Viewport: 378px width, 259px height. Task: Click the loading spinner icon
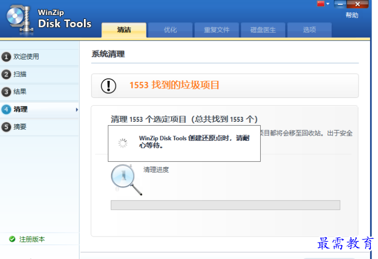click(x=123, y=143)
